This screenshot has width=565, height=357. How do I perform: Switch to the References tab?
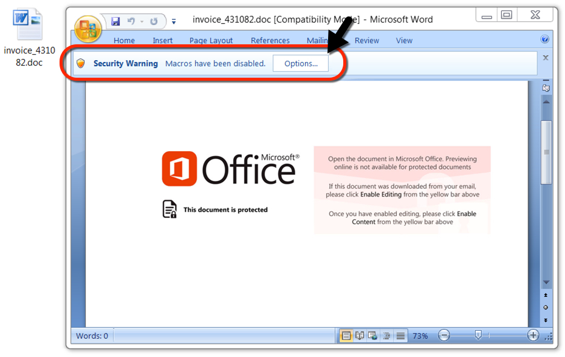270,40
